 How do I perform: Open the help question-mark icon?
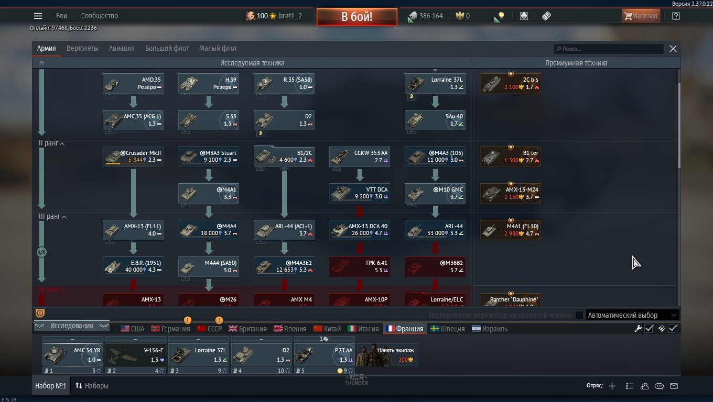676,16
